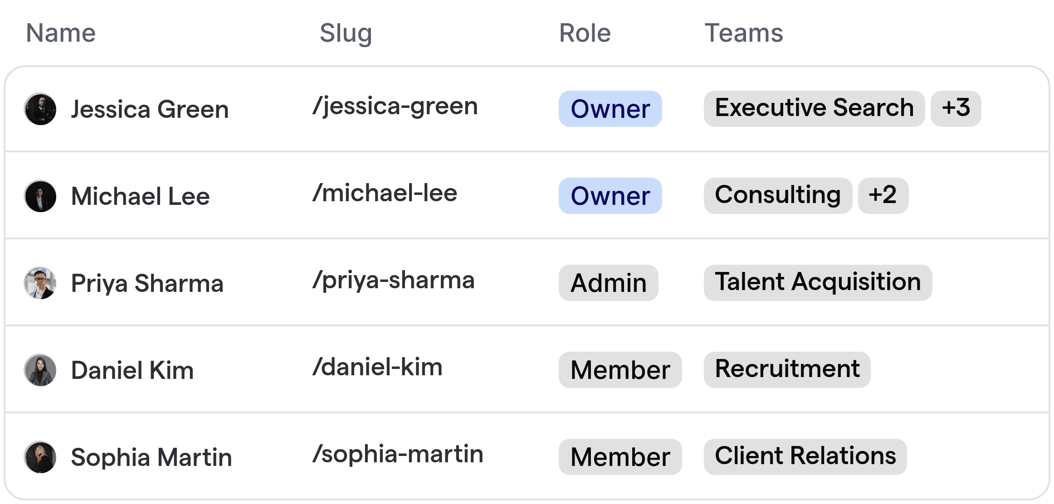Click Sophia Martin's profile avatar
This screenshot has width=1054, height=504.
coord(40,457)
